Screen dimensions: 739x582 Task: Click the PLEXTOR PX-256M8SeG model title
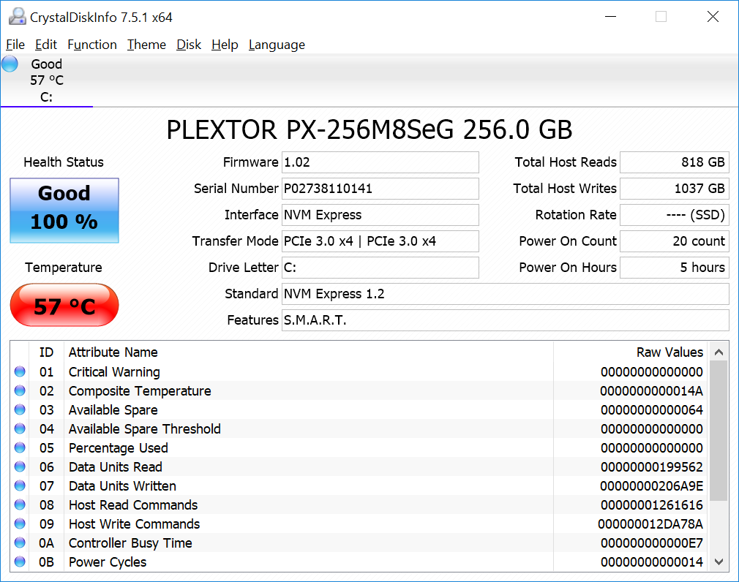coord(369,129)
